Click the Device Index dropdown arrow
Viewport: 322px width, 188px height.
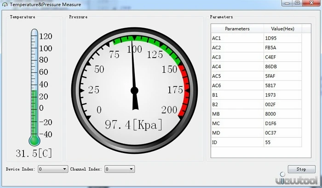point(64,169)
